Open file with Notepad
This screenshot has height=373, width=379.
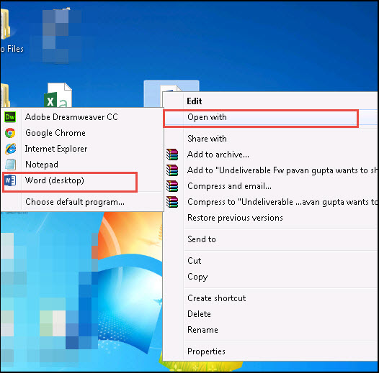82,165
